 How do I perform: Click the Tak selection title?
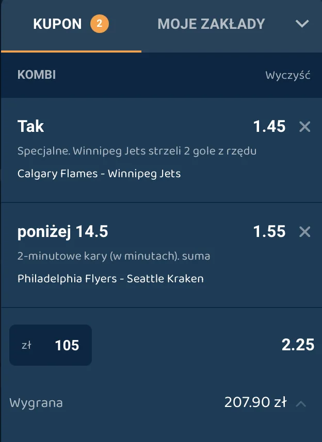[x=31, y=126]
